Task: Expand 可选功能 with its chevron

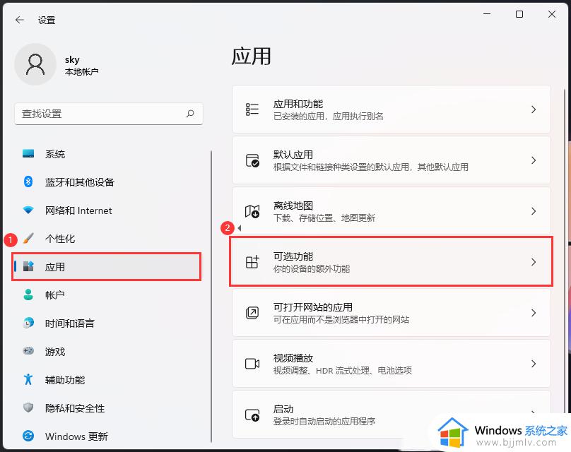Action: pos(534,261)
